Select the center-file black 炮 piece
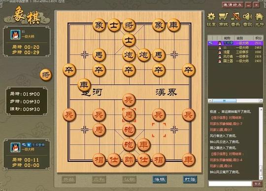 pyautogui.click(x=129, y=55)
